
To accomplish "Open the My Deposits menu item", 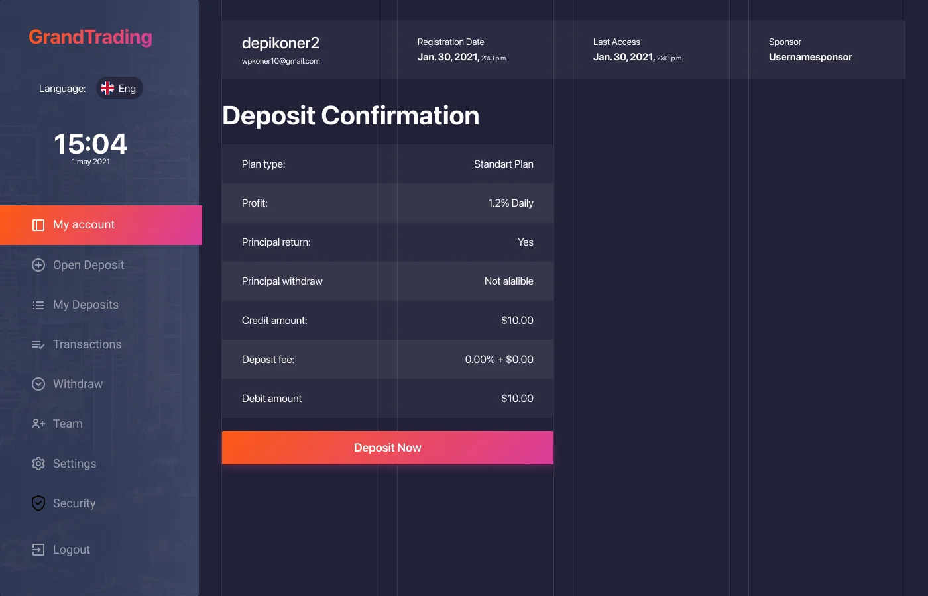I will [86, 305].
